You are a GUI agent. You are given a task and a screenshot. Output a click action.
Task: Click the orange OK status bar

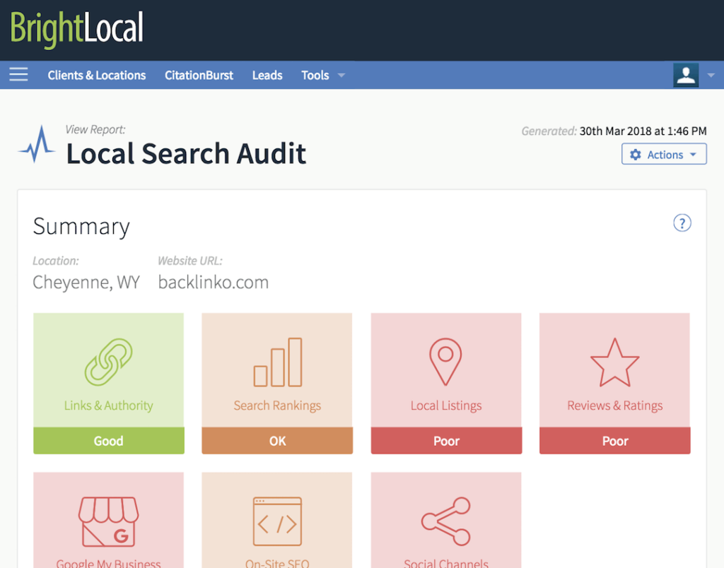tap(277, 441)
